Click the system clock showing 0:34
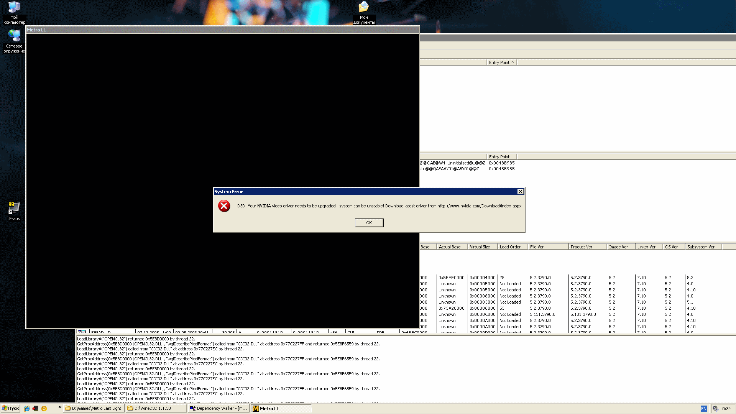The height and width of the screenshot is (414, 736). 726,409
